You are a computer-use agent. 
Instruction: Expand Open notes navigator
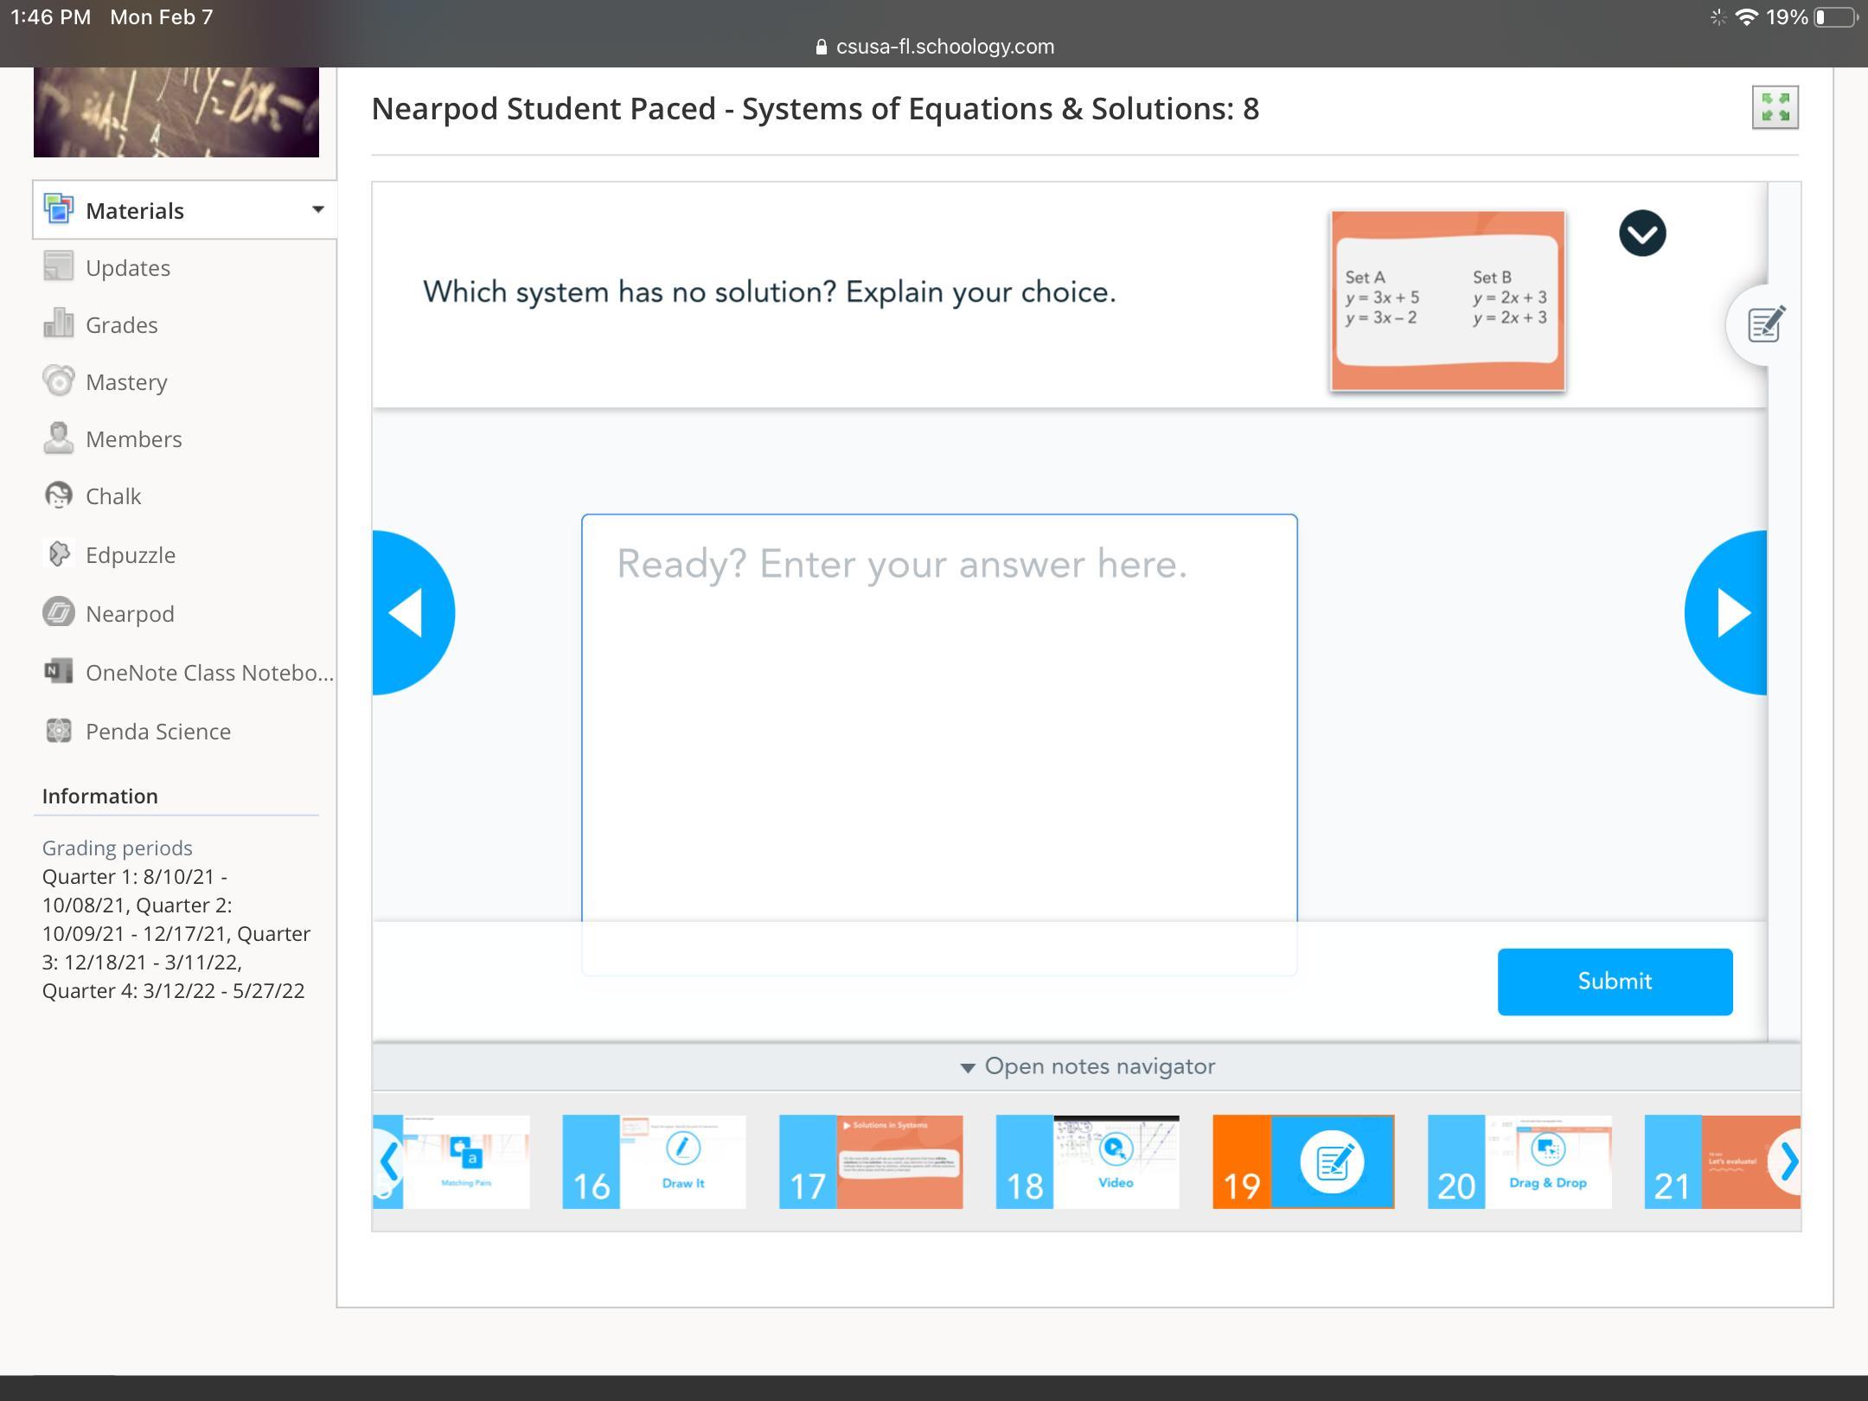coord(1087,1066)
